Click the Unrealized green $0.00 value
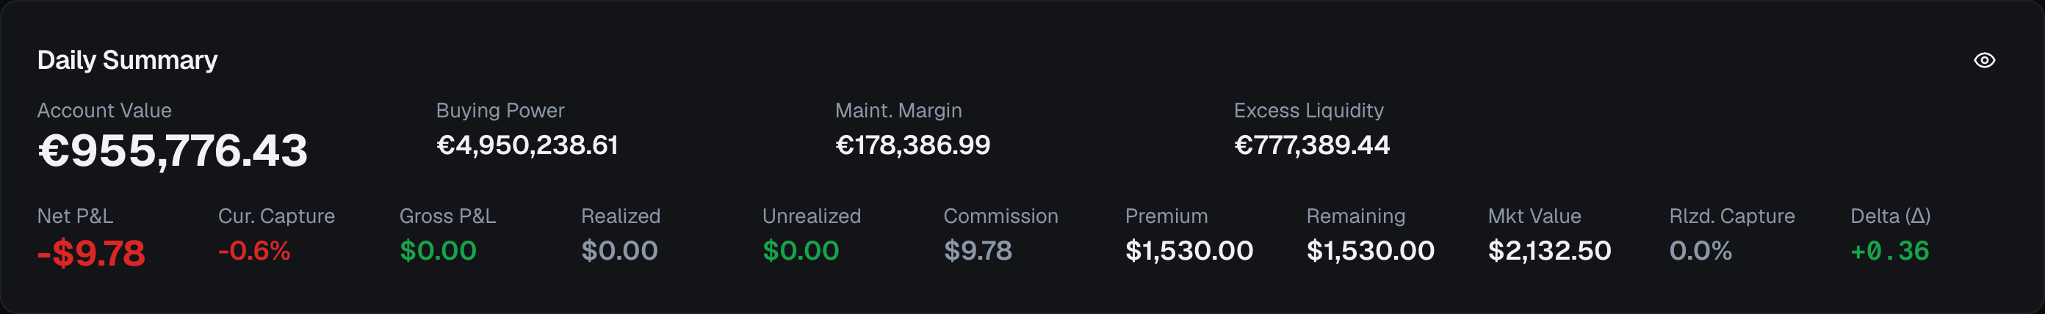Viewport: 2045px width, 314px height. coord(800,251)
